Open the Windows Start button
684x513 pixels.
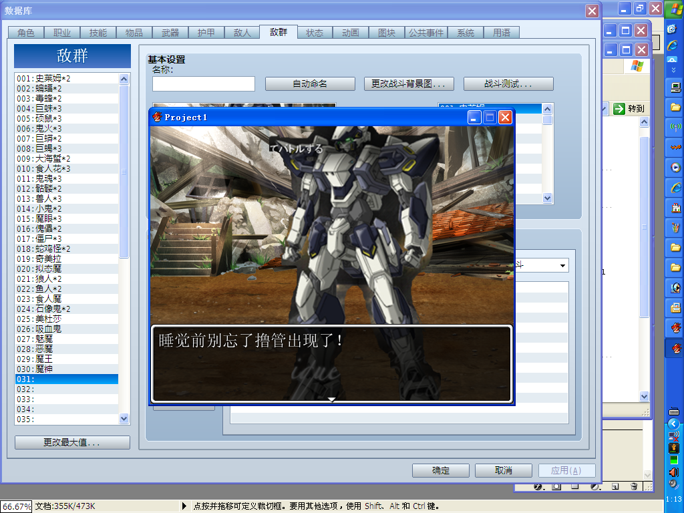[675, 9]
